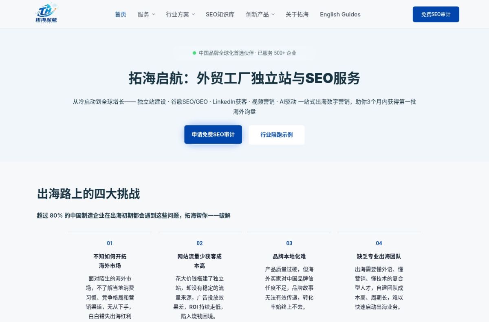Click the 出海路上的四大挑战 heading

point(88,194)
